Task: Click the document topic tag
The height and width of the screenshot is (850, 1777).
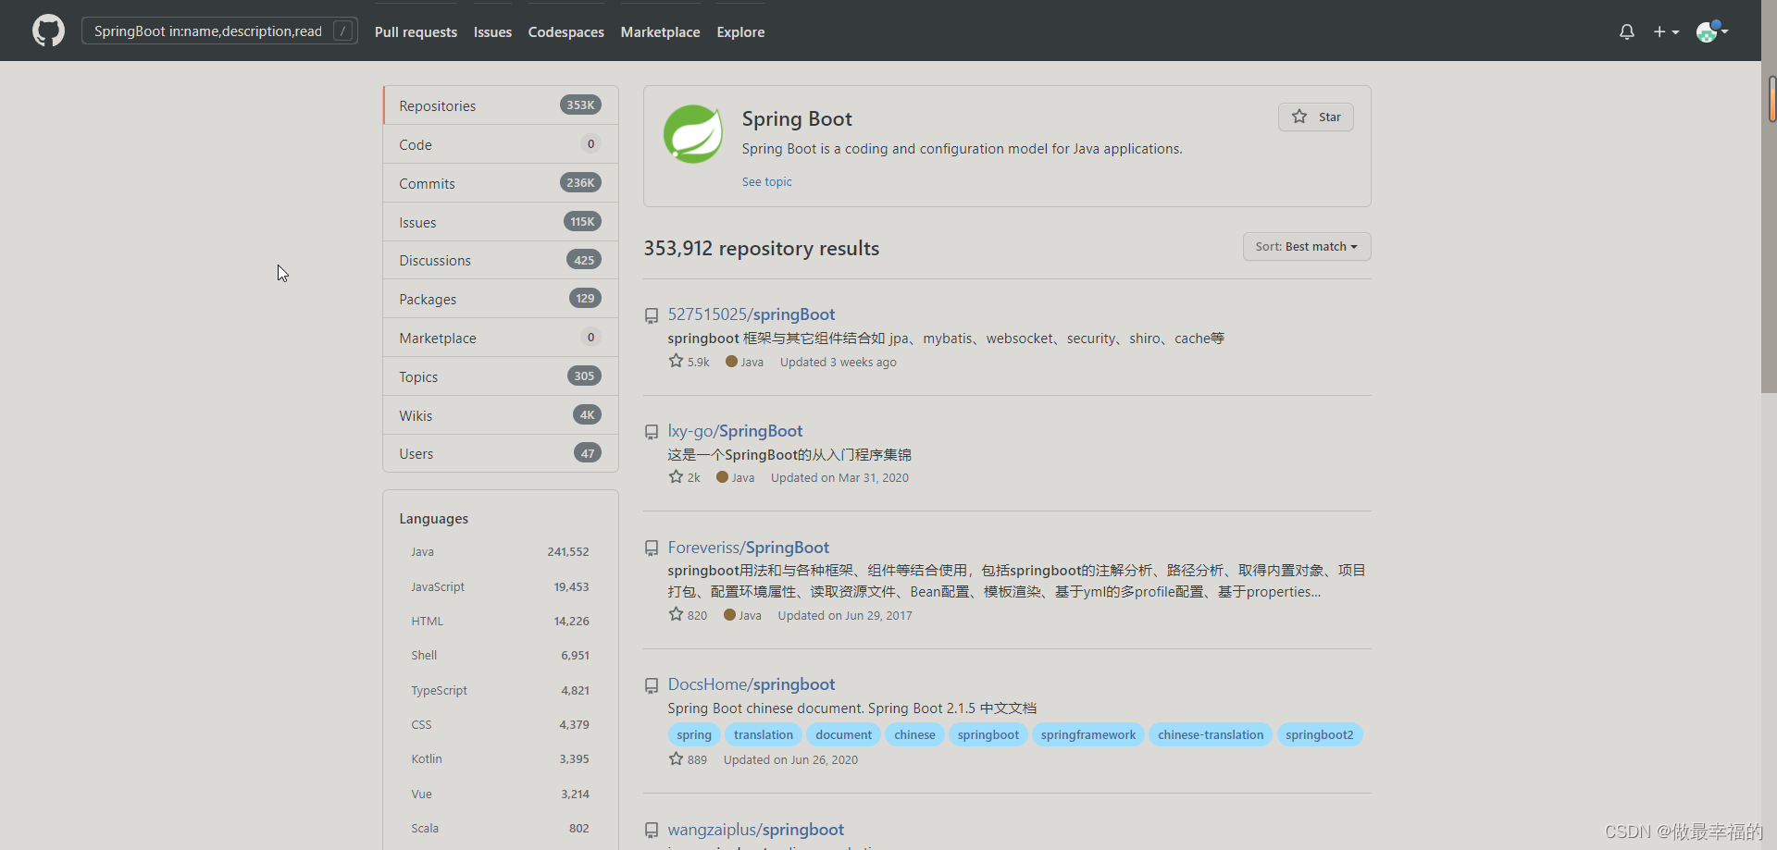Action: [843, 734]
